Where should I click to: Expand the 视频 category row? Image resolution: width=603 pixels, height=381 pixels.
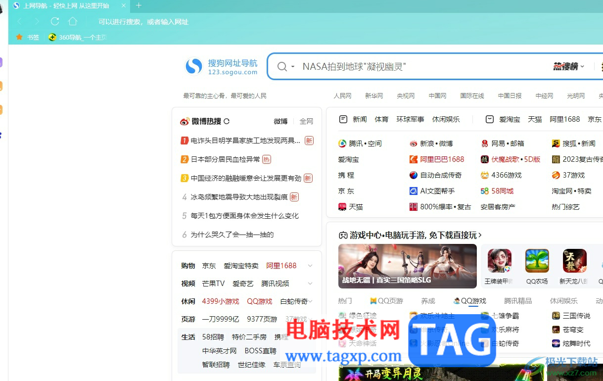point(310,284)
